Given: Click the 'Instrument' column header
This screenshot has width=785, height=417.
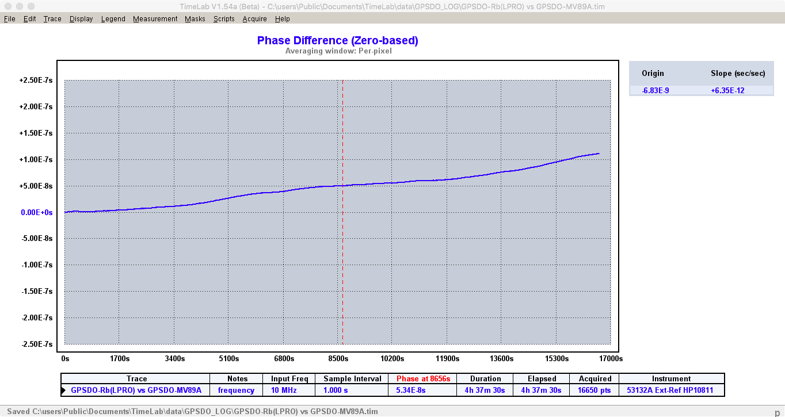Looking at the screenshot, I should (x=671, y=378).
